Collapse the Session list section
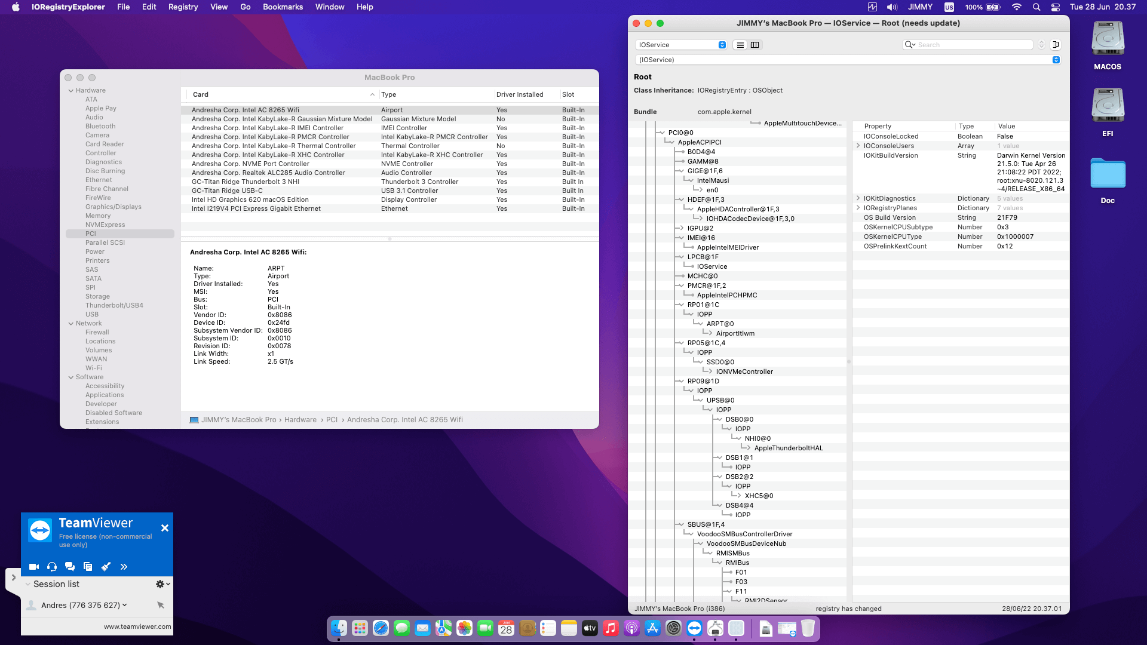Image resolution: width=1147 pixels, height=645 pixels. coord(27,584)
